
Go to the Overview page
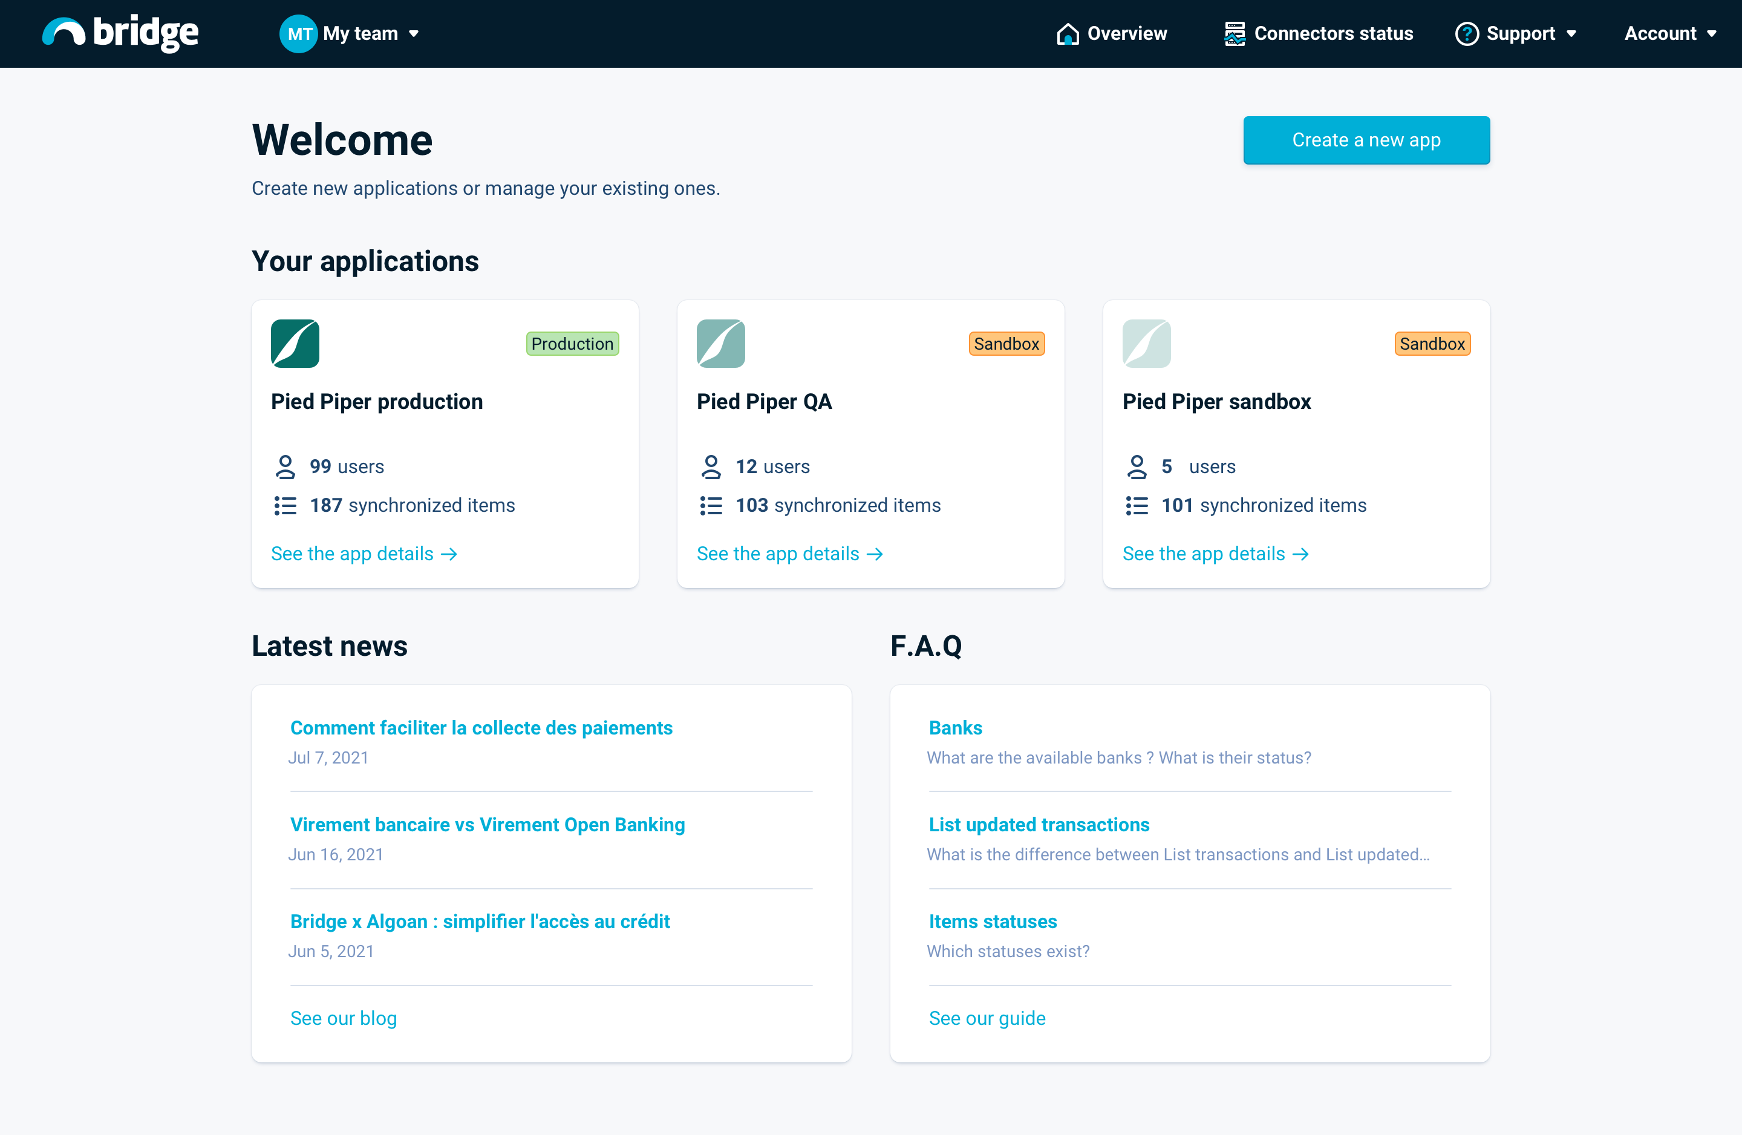pos(1126,34)
